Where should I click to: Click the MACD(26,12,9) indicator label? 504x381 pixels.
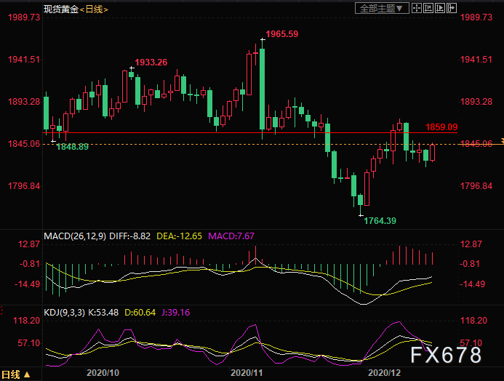click(75, 236)
